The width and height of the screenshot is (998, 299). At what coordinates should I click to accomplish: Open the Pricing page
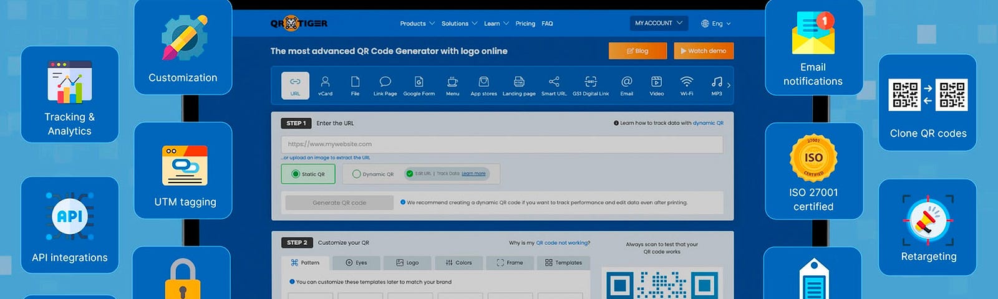coord(525,24)
